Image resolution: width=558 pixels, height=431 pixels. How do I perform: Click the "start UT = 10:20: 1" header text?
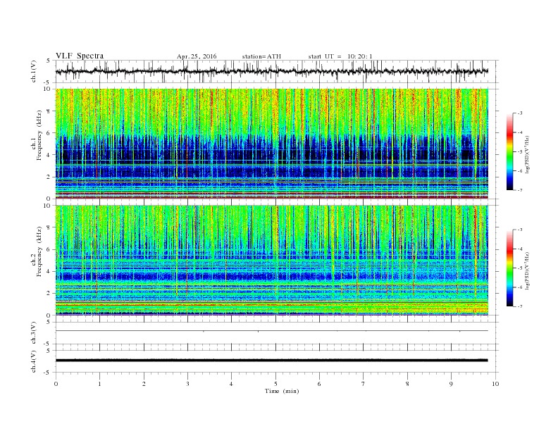click(340, 56)
